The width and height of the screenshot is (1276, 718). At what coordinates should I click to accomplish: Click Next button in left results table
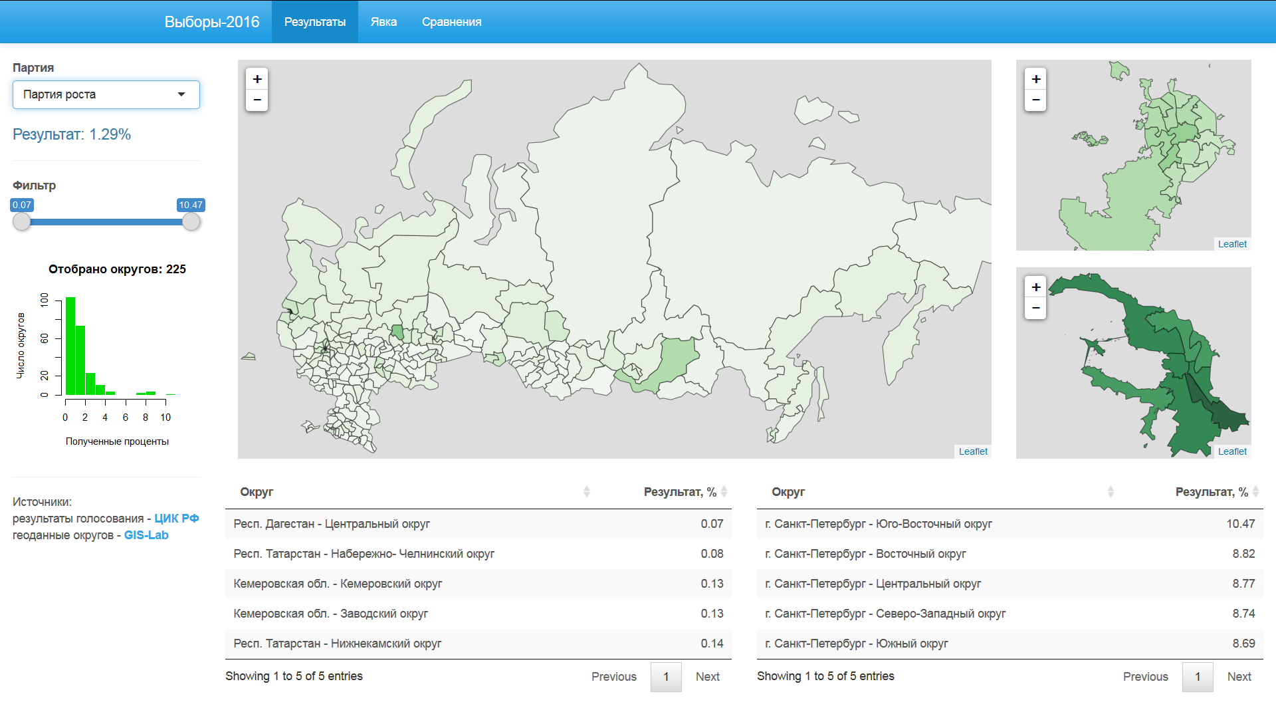pos(706,676)
